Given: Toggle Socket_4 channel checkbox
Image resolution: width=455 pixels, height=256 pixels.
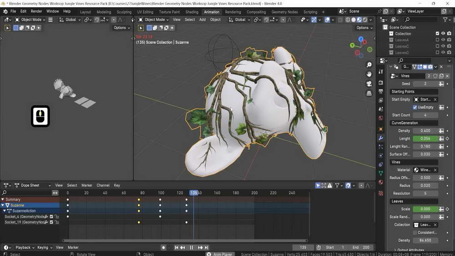Looking at the screenshot, I should pyautogui.click(x=51, y=216).
